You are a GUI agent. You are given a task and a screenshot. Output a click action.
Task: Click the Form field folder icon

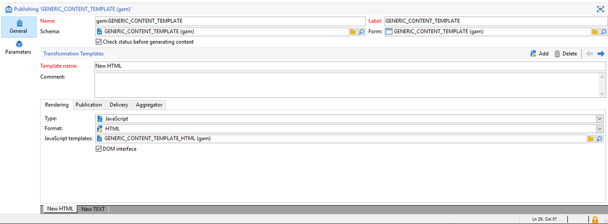[x=595, y=32]
